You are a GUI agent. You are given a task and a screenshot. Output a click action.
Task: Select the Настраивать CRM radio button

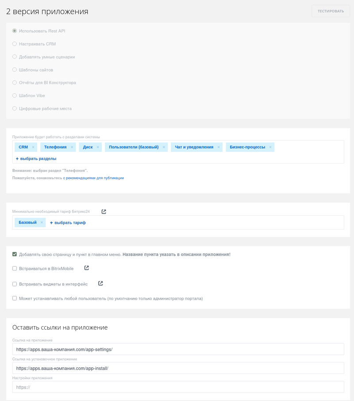(15, 44)
